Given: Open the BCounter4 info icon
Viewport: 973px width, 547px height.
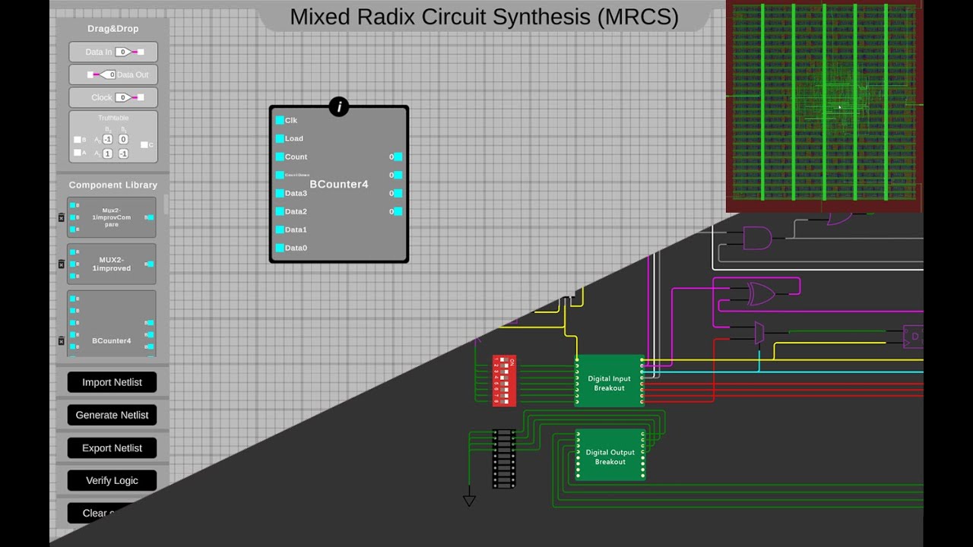Looking at the screenshot, I should [x=339, y=107].
